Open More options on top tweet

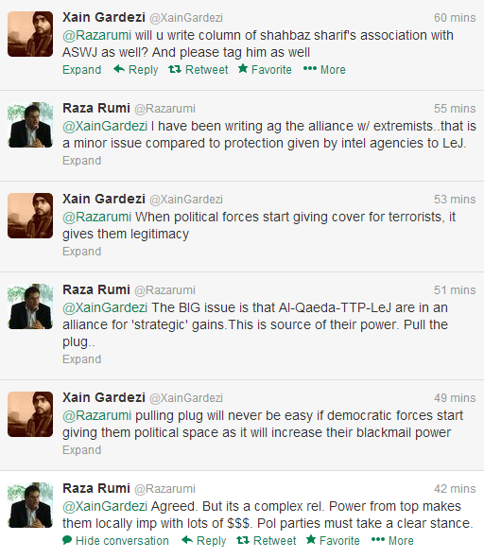tap(324, 69)
